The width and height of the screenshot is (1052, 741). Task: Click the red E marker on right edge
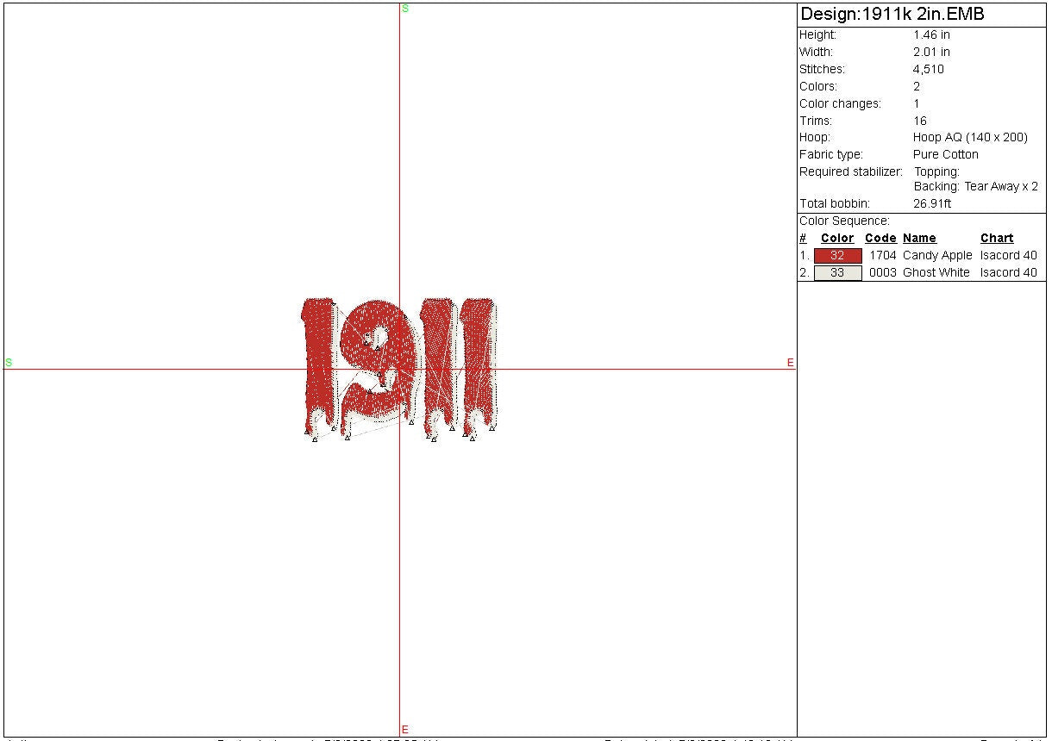(x=790, y=363)
